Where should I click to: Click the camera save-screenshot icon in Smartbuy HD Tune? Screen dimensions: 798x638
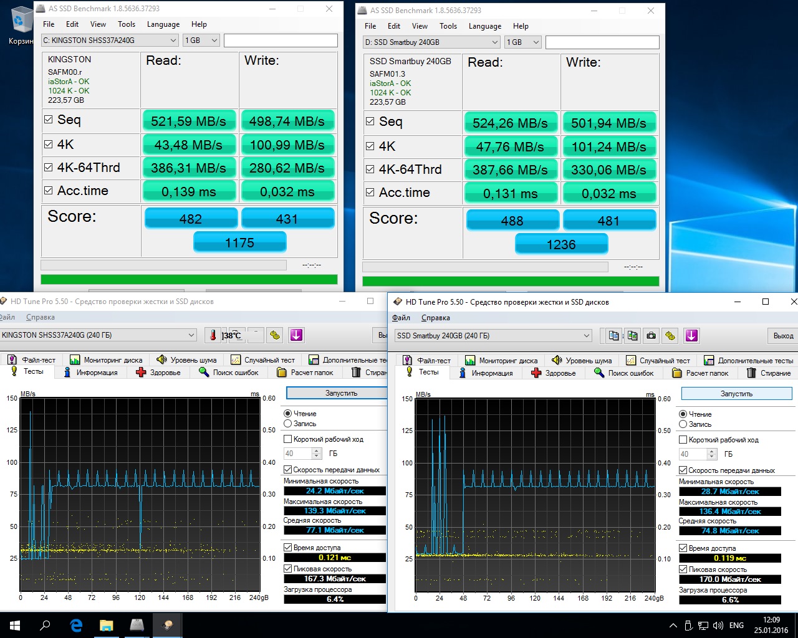coord(651,336)
